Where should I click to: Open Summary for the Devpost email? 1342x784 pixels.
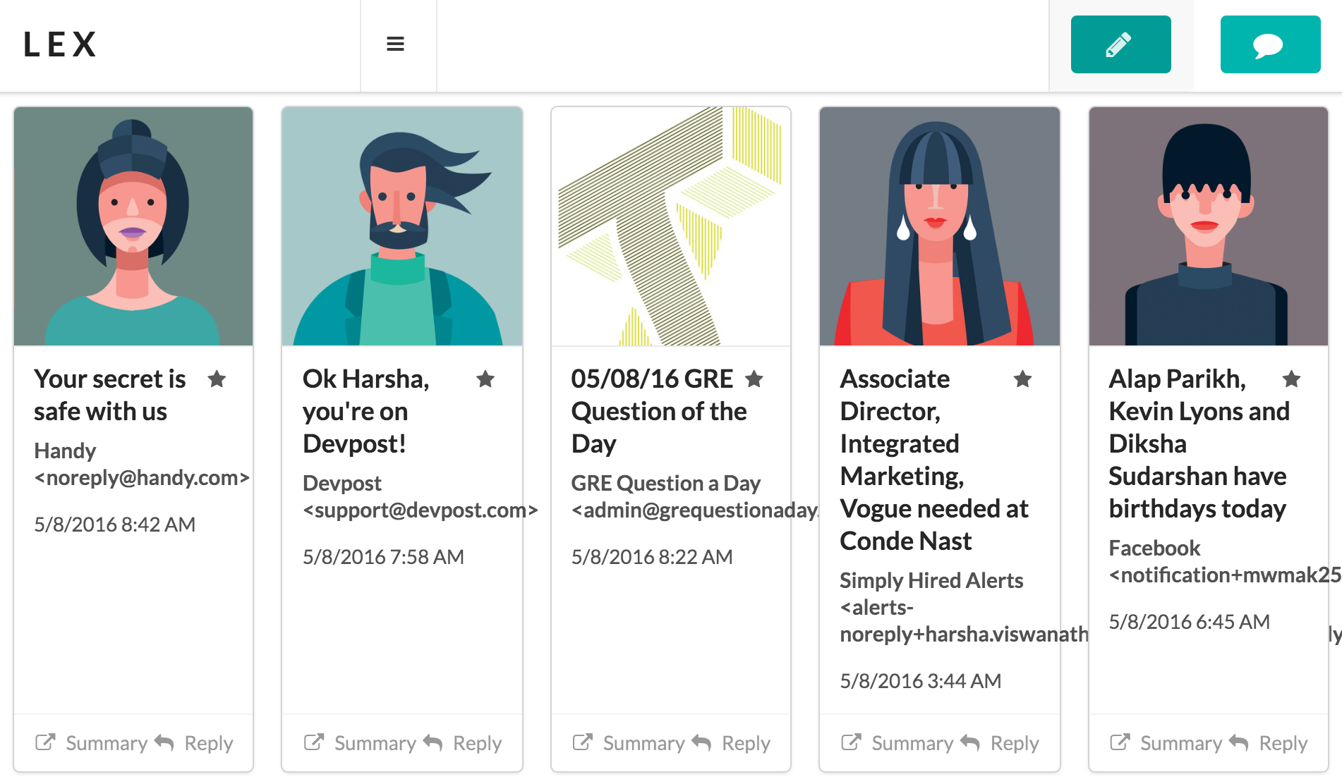click(x=360, y=743)
